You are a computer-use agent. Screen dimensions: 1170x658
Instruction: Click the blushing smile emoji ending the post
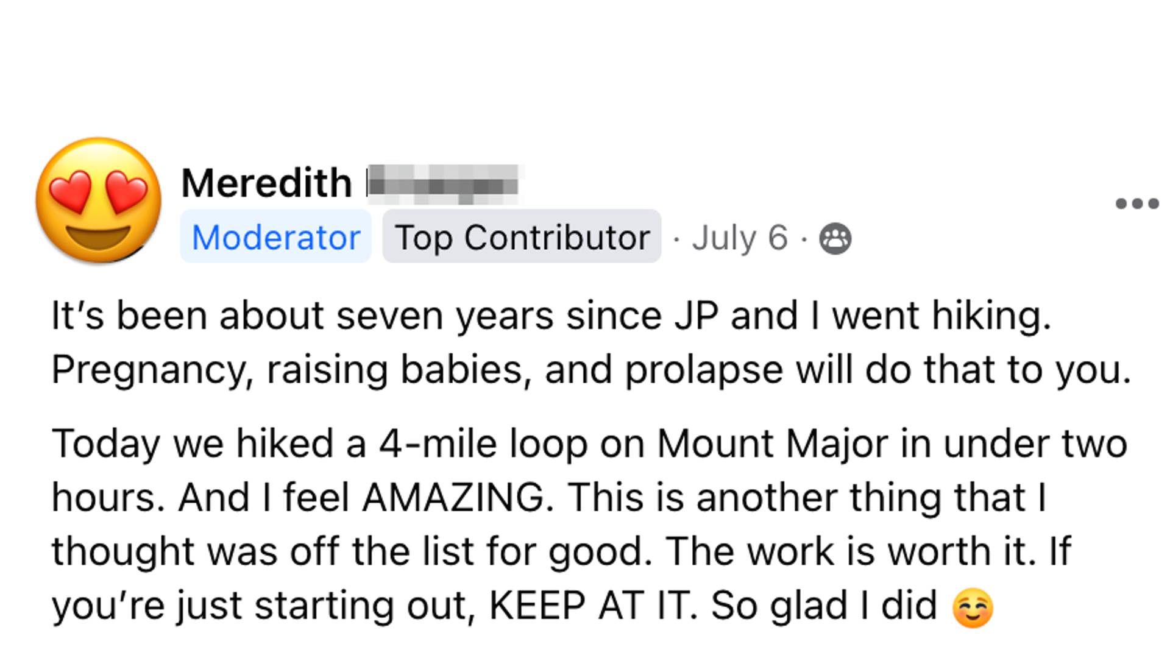[973, 607]
